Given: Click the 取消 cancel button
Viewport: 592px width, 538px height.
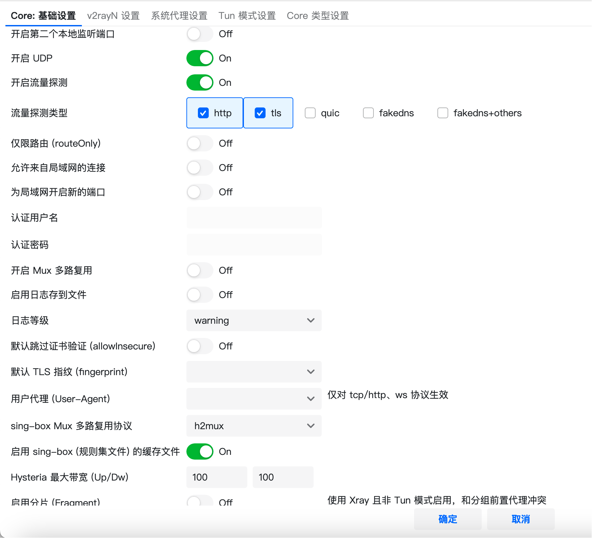Looking at the screenshot, I should pyautogui.click(x=521, y=519).
